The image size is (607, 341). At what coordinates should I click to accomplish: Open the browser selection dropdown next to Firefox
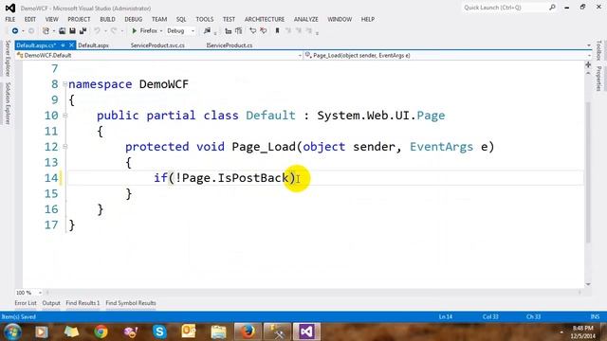pyautogui.click(x=161, y=30)
